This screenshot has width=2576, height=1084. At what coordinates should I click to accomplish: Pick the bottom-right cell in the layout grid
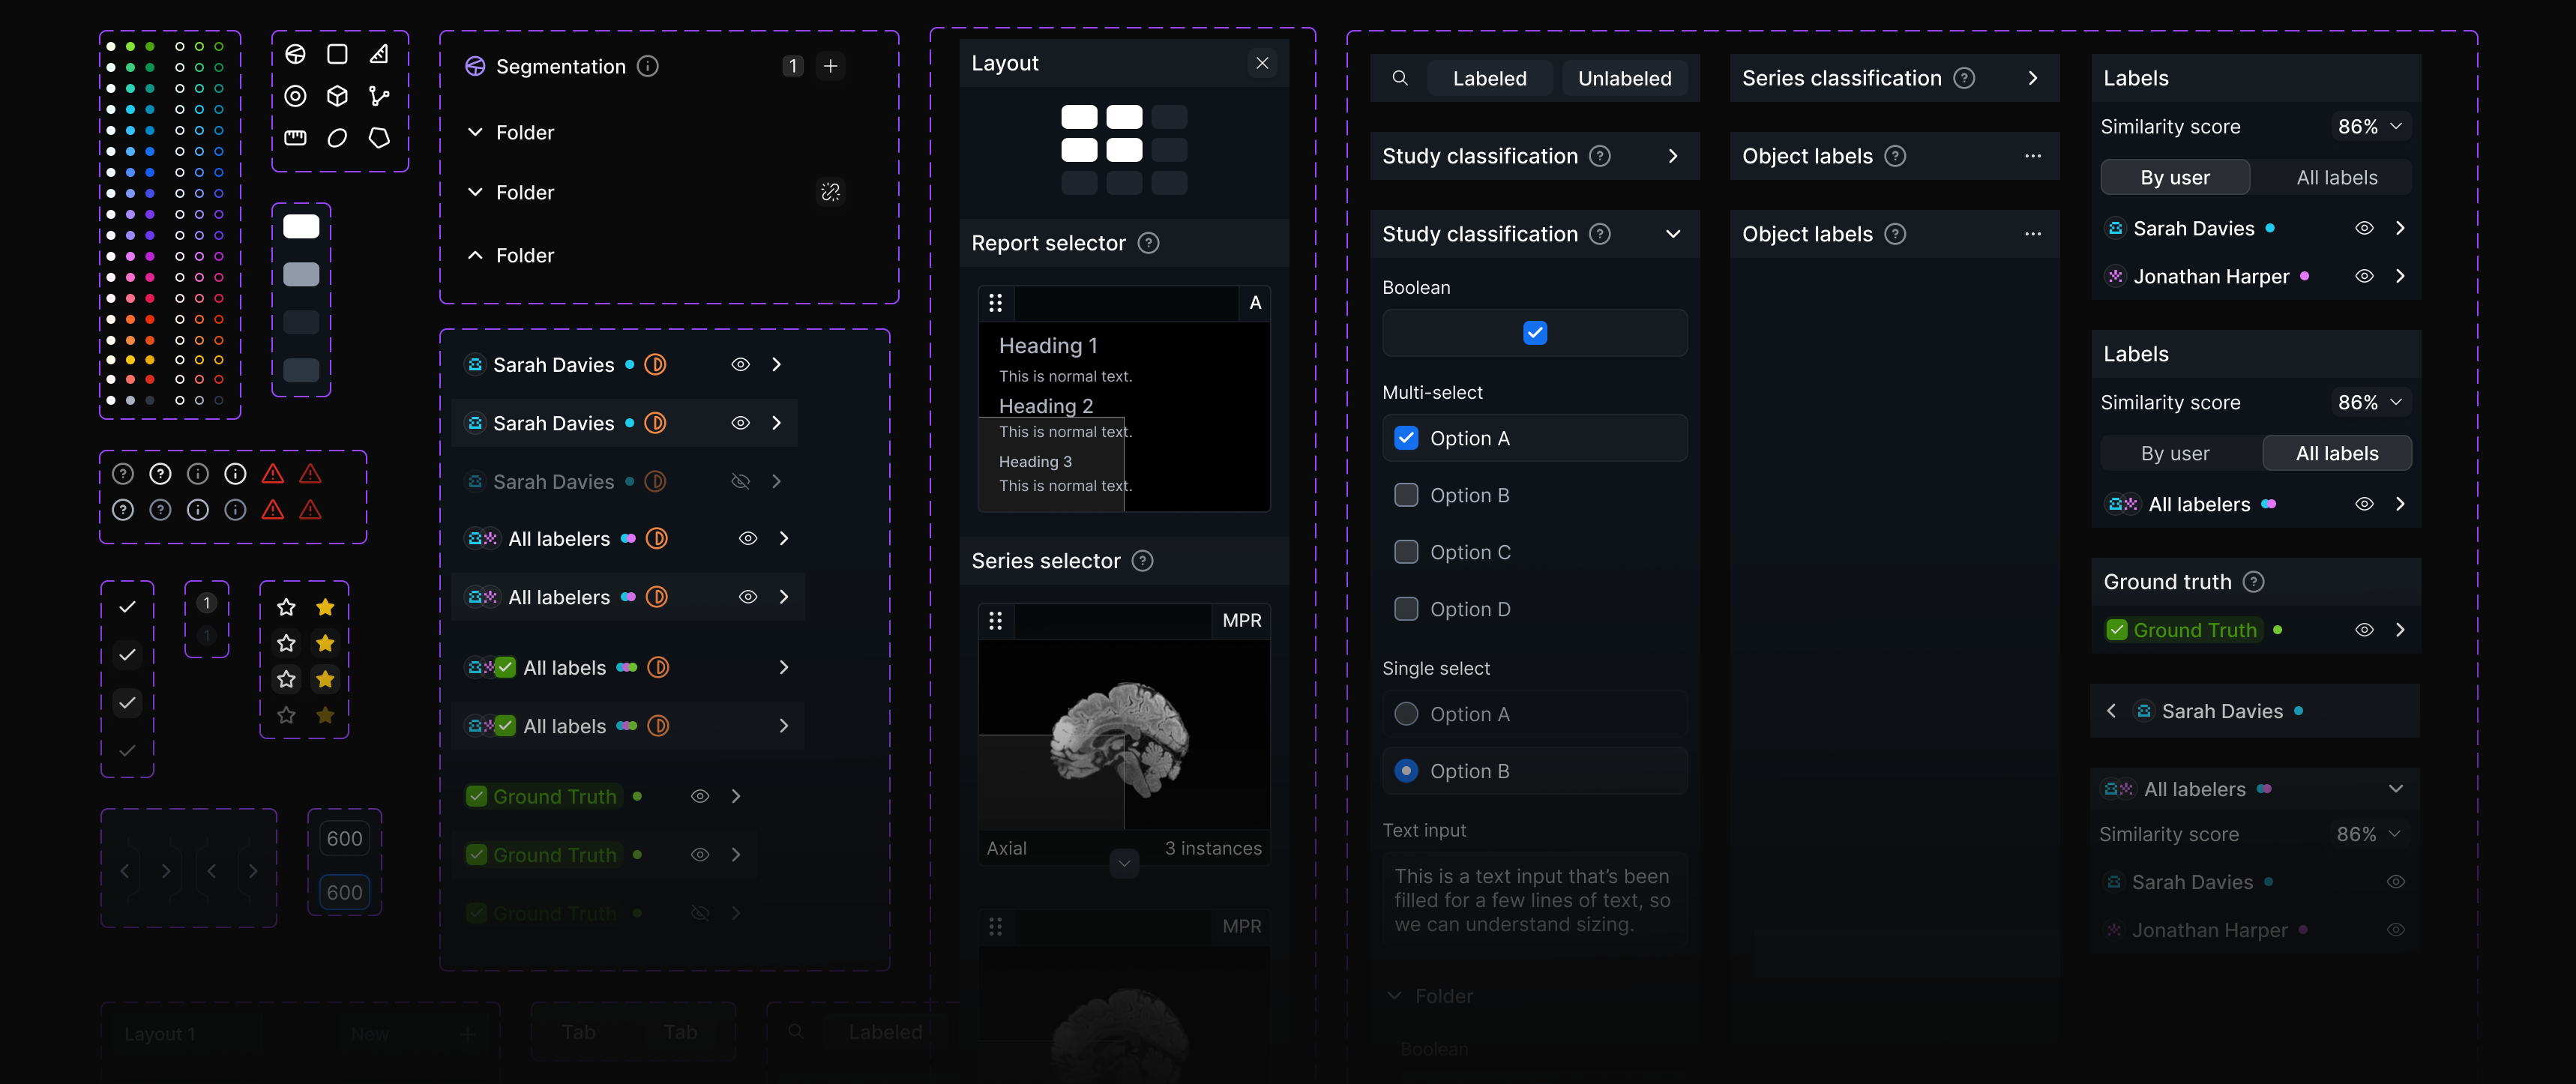coord(1169,183)
